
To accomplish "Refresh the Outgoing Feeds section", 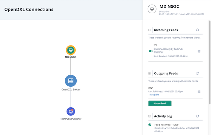I will click(x=198, y=73).
